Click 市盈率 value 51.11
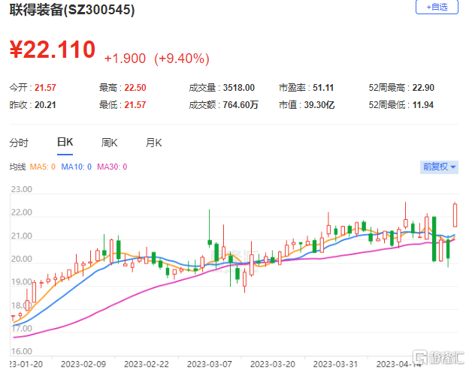Image resolution: width=469 pixels, height=370 pixels. [x=323, y=88]
